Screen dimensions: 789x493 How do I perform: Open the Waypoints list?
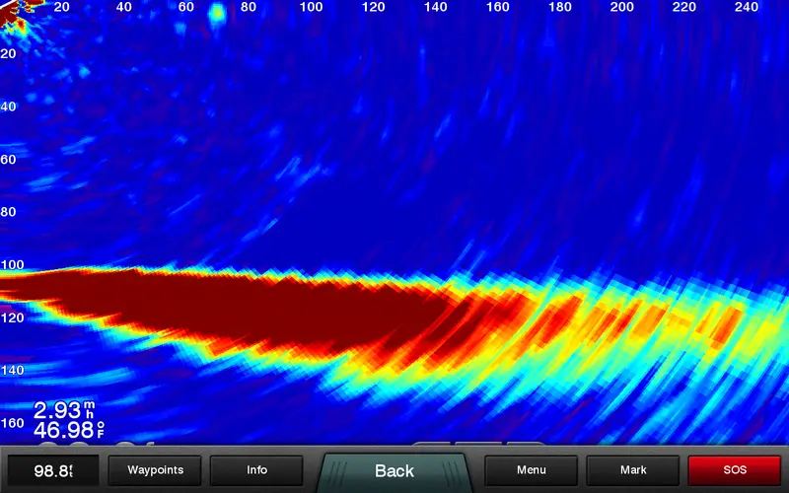pyautogui.click(x=155, y=470)
